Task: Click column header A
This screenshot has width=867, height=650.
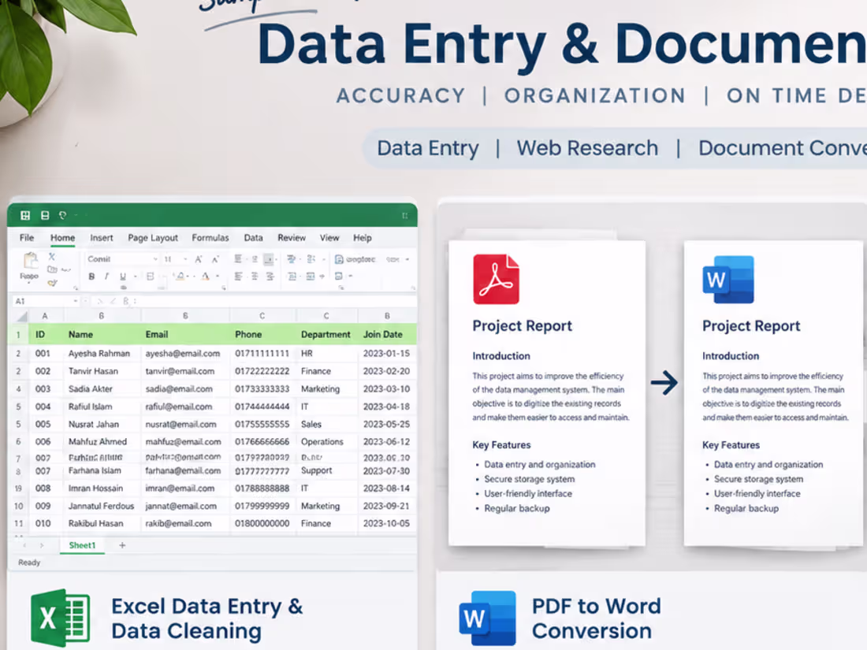Action: pos(45,316)
